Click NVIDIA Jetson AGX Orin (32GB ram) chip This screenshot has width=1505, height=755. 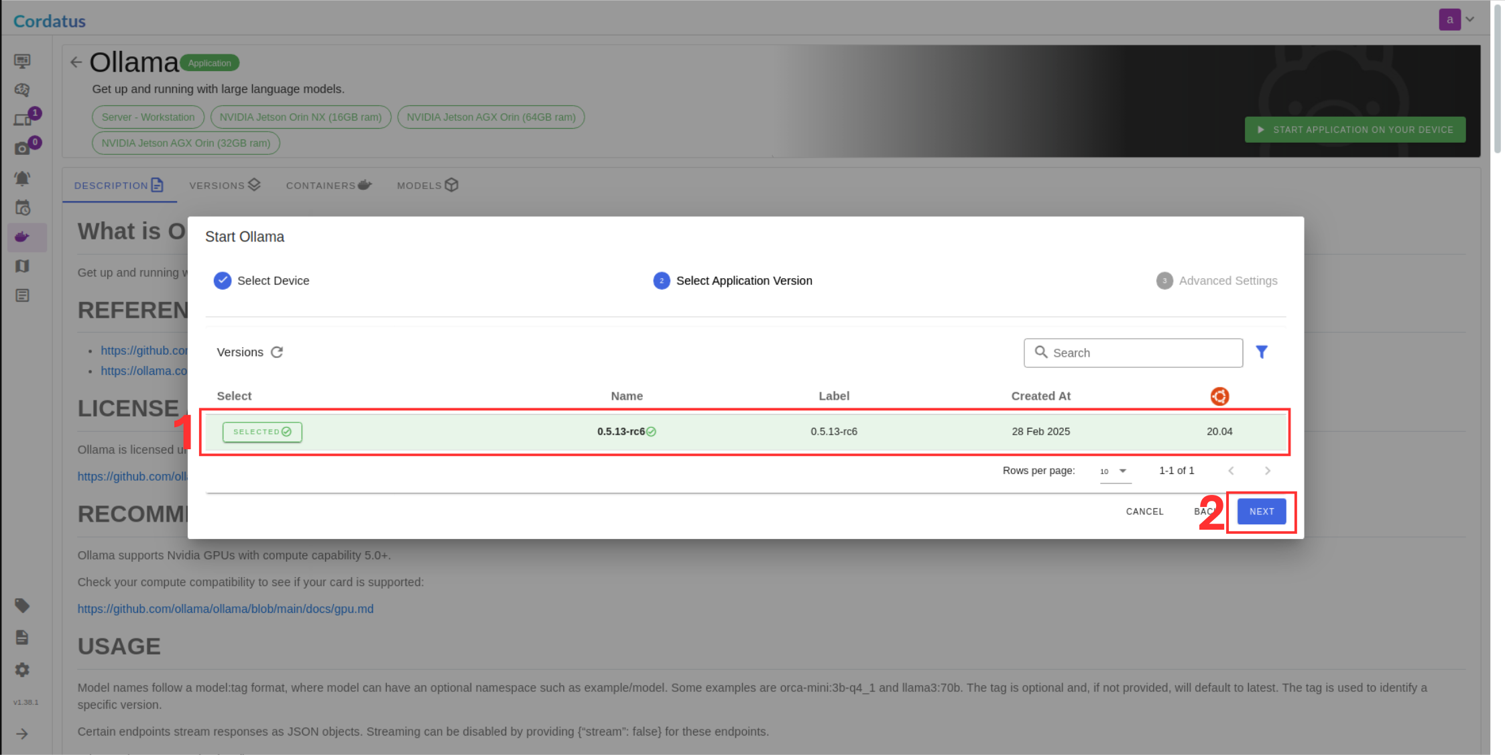[x=186, y=143]
